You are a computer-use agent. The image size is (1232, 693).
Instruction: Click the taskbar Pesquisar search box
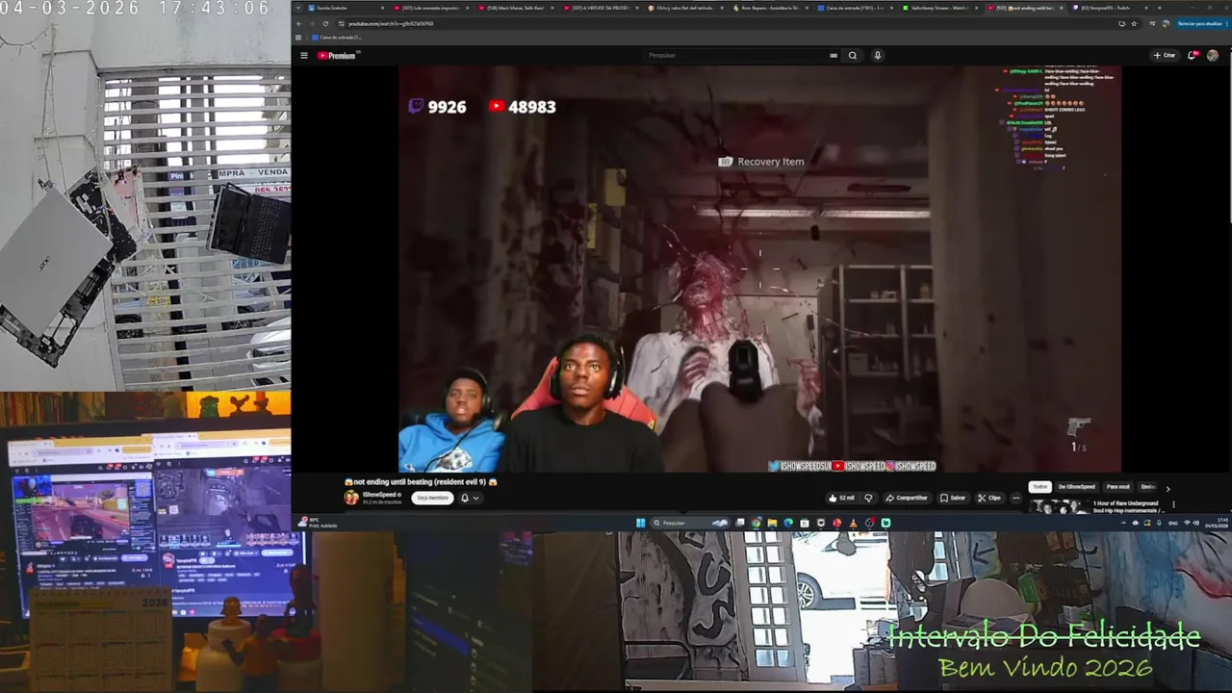pos(690,523)
